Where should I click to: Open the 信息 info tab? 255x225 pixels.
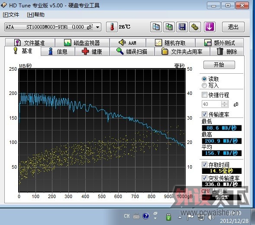pyautogui.click(x=58, y=52)
